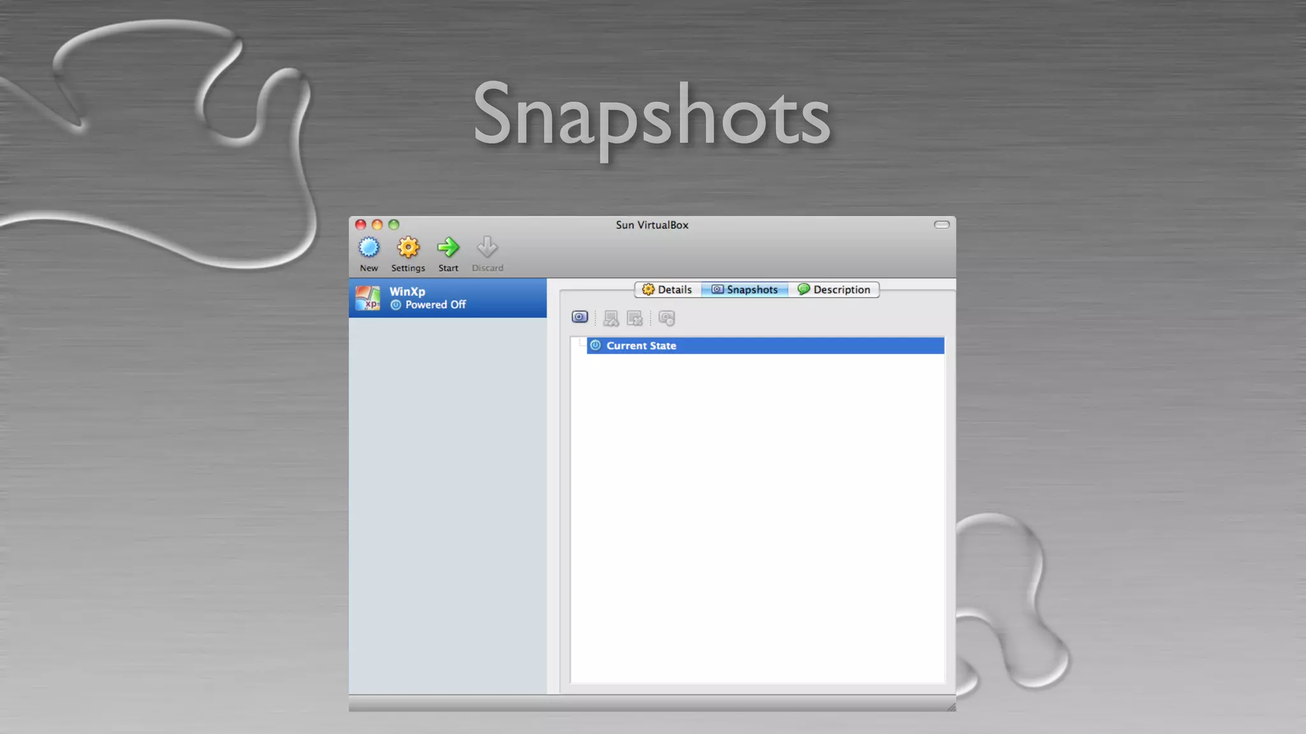The height and width of the screenshot is (734, 1306).
Task: Click the Show Snapshot Details icon
Action: pyautogui.click(x=666, y=318)
